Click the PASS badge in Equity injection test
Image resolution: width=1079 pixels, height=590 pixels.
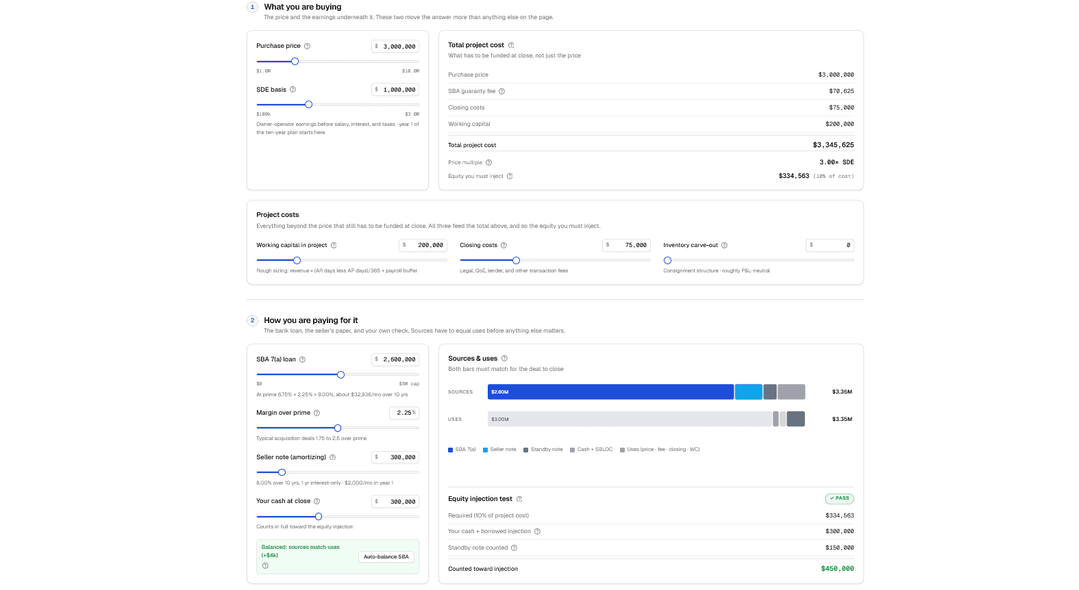point(839,498)
